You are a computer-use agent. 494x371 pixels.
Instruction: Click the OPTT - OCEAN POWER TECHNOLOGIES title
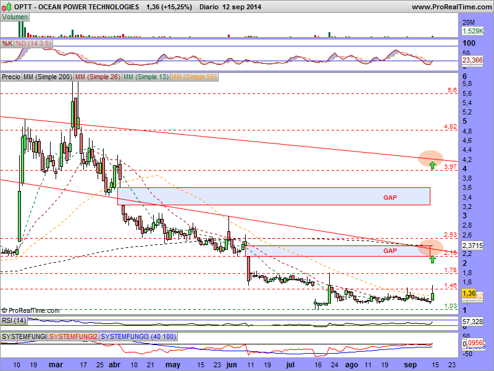click(x=77, y=7)
